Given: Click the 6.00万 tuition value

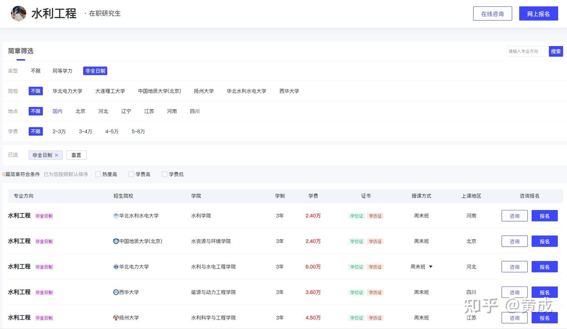Looking at the screenshot, I should [313, 267].
